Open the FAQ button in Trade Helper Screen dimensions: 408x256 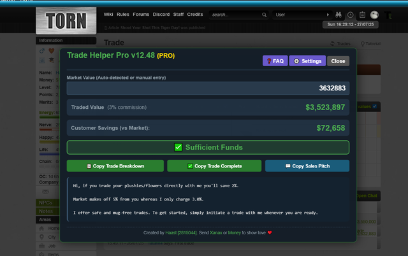coord(275,61)
